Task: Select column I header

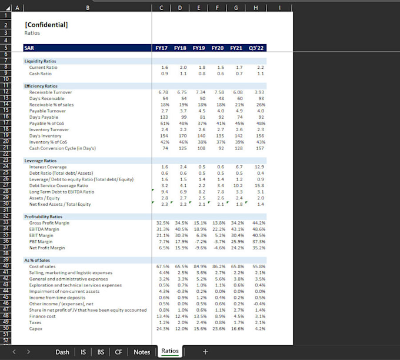Action: pos(279,8)
